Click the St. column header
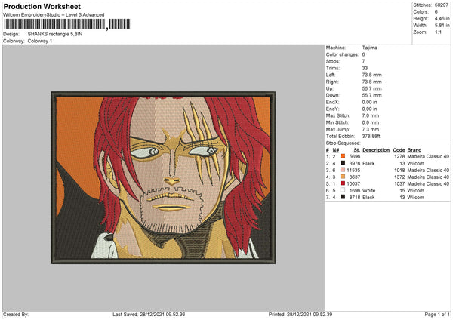The width and height of the screenshot is (453, 320). point(357,150)
